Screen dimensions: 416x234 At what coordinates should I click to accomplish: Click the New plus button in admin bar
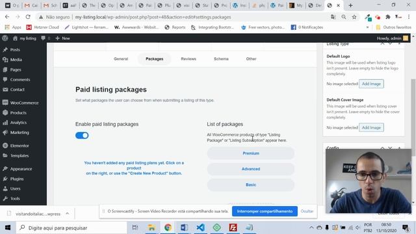[x=62, y=38]
